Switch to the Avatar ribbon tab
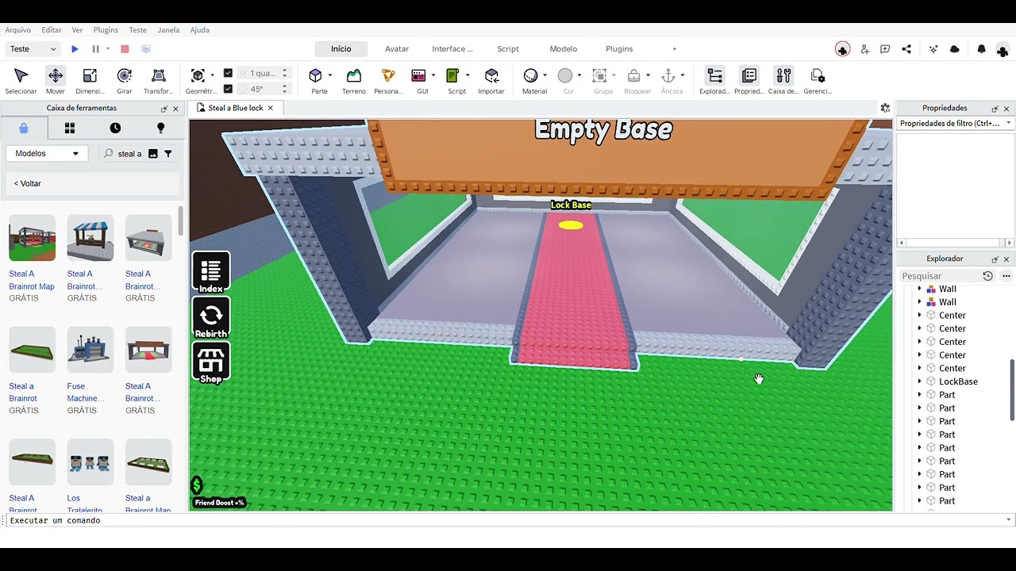1016x571 pixels. [397, 49]
